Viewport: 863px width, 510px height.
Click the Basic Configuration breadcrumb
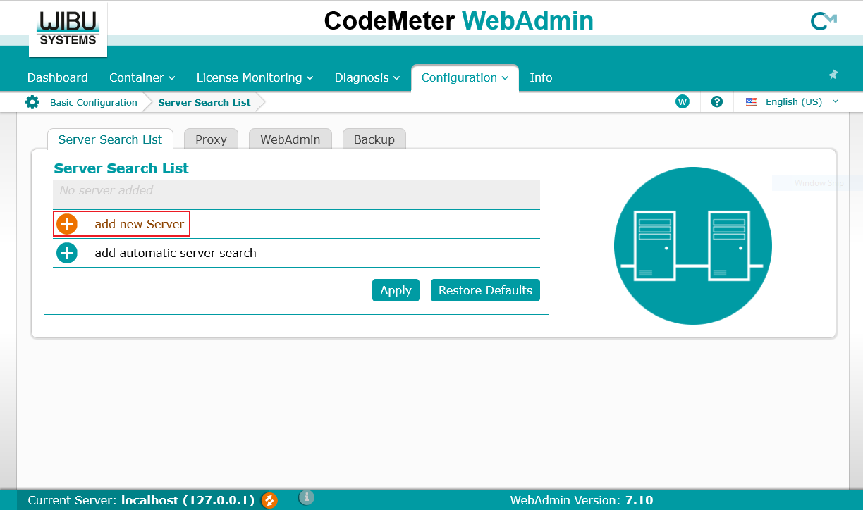(94, 102)
